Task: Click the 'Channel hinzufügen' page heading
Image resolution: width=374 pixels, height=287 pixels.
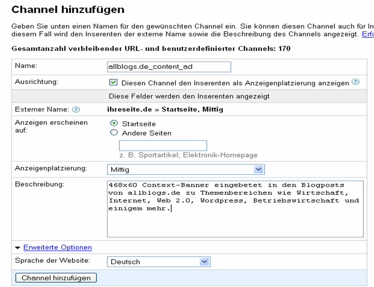Action: [68, 10]
